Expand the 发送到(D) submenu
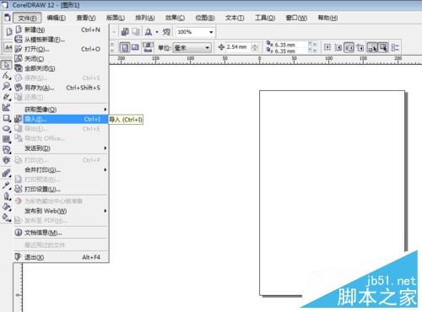 (61, 148)
